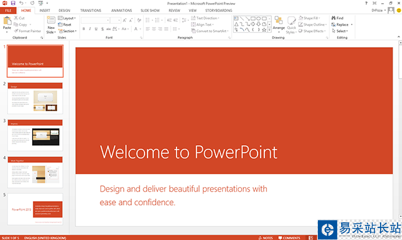Image resolution: width=402 pixels, height=240 pixels.
Task: Copy the selection
Action: click(x=20, y=25)
